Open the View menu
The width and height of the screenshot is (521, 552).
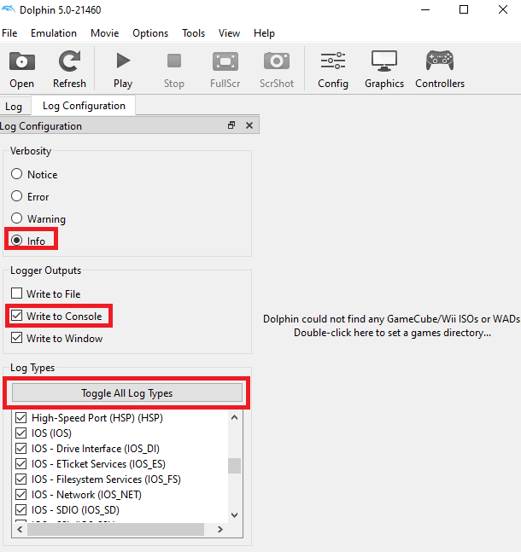click(x=229, y=33)
